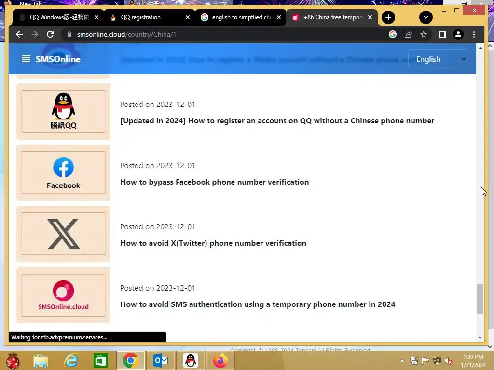This screenshot has width=494, height=370.
Task: Launch Firefox from the taskbar
Action: point(220,360)
